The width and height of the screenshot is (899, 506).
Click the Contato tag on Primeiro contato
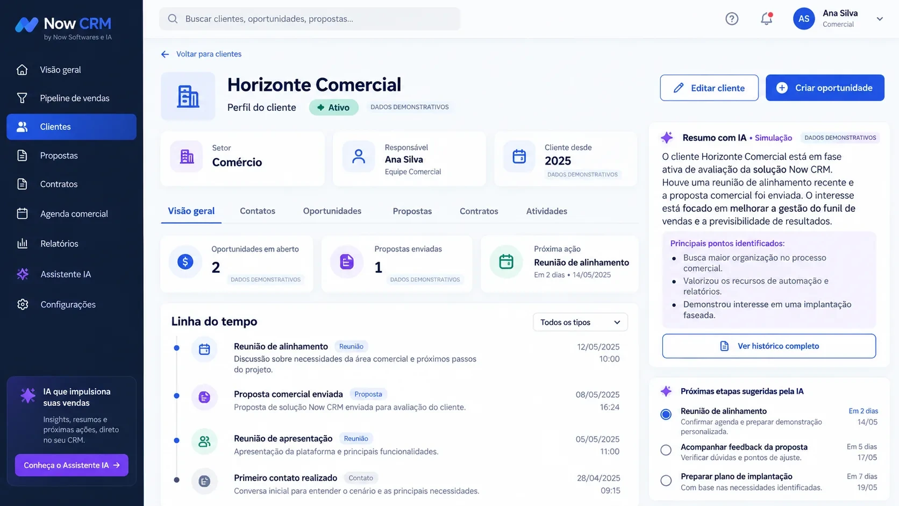pyautogui.click(x=361, y=478)
